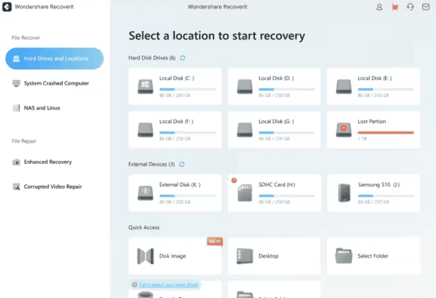Click the 'Disk Image' label
Viewport: 436px width, 298px height.
pyautogui.click(x=173, y=256)
